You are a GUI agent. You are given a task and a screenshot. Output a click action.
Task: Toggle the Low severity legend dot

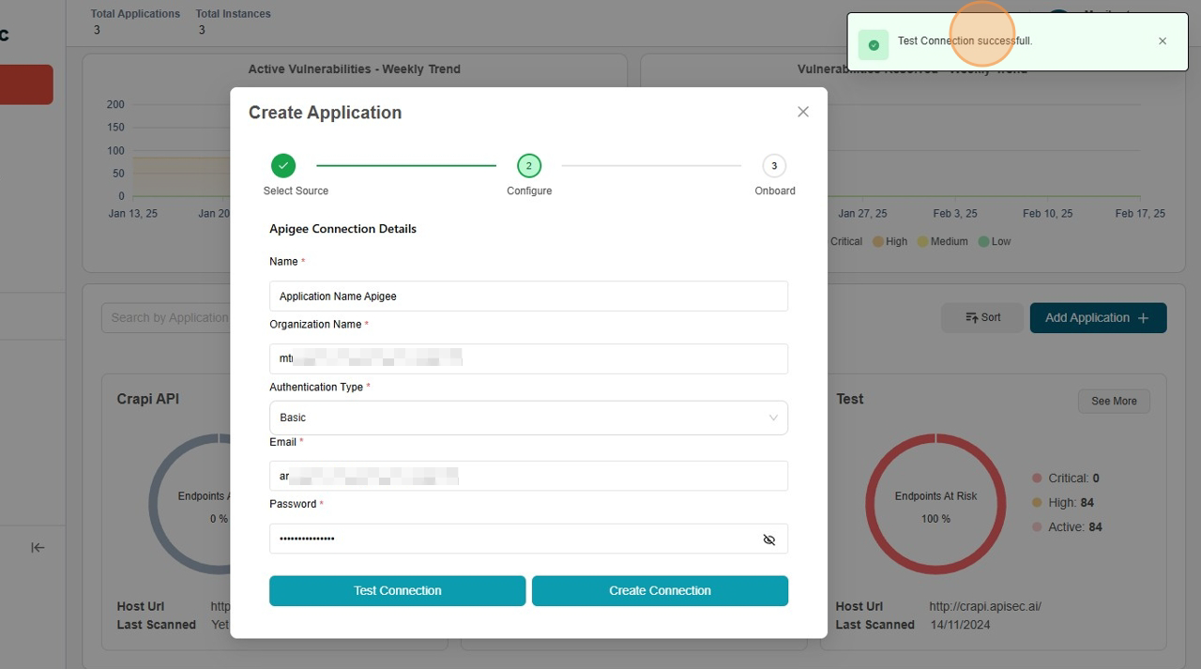pyautogui.click(x=983, y=242)
